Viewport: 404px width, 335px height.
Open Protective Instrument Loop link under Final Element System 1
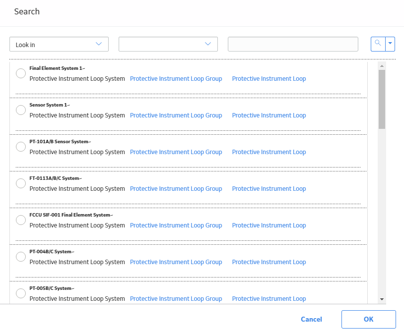tap(269, 79)
